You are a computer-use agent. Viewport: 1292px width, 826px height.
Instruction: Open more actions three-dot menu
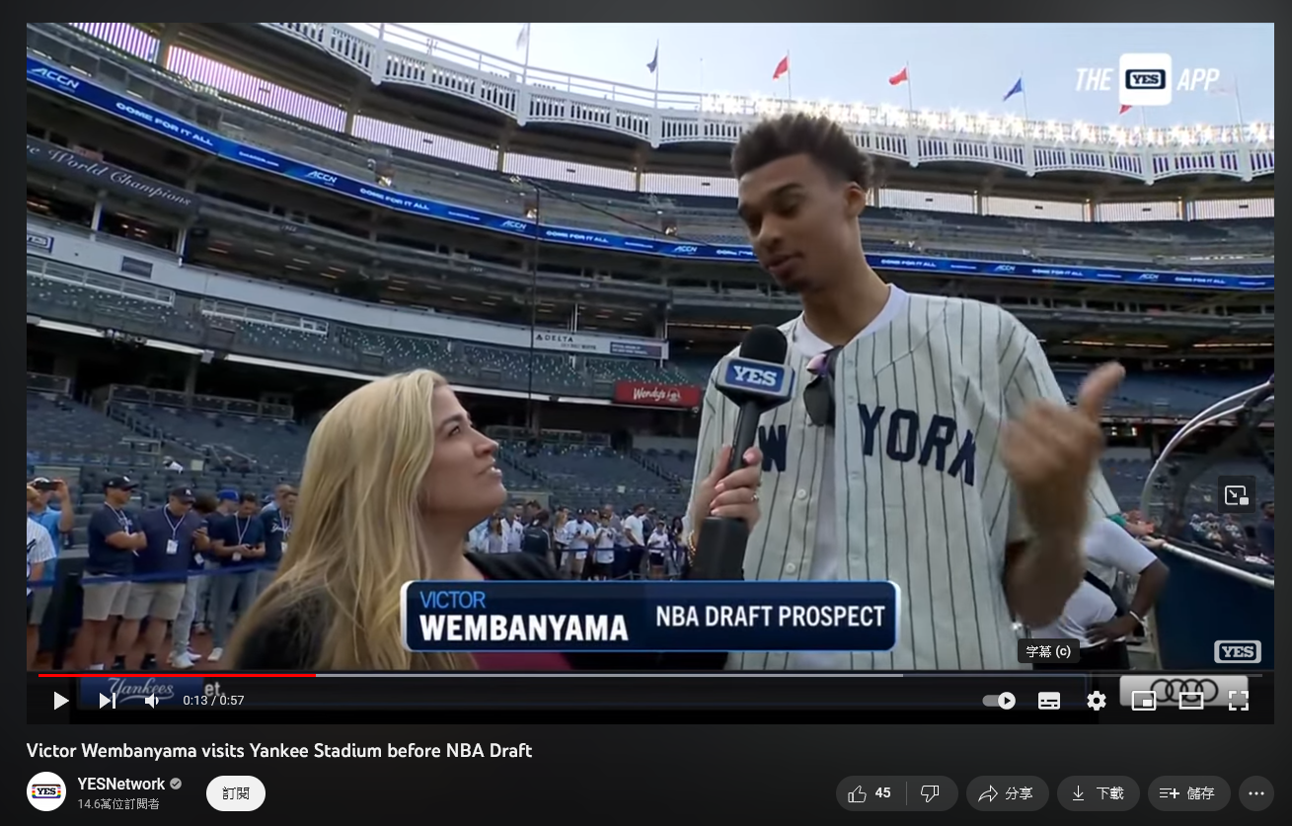pyautogui.click(x=1255, y=793)
